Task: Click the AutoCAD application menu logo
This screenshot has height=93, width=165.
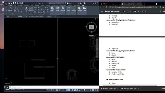Action: tap(6, 4)
